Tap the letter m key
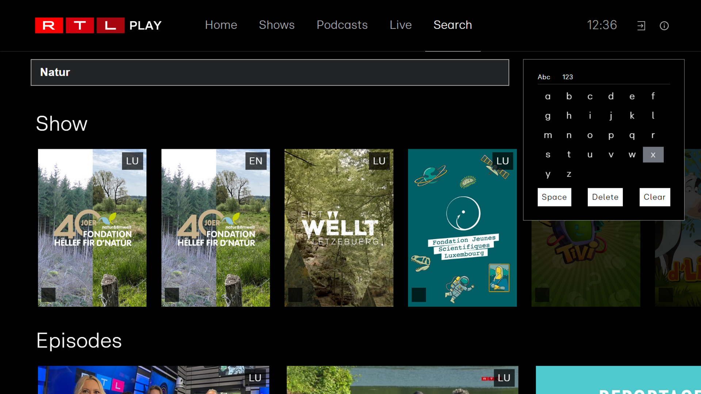 pos(548,135)
